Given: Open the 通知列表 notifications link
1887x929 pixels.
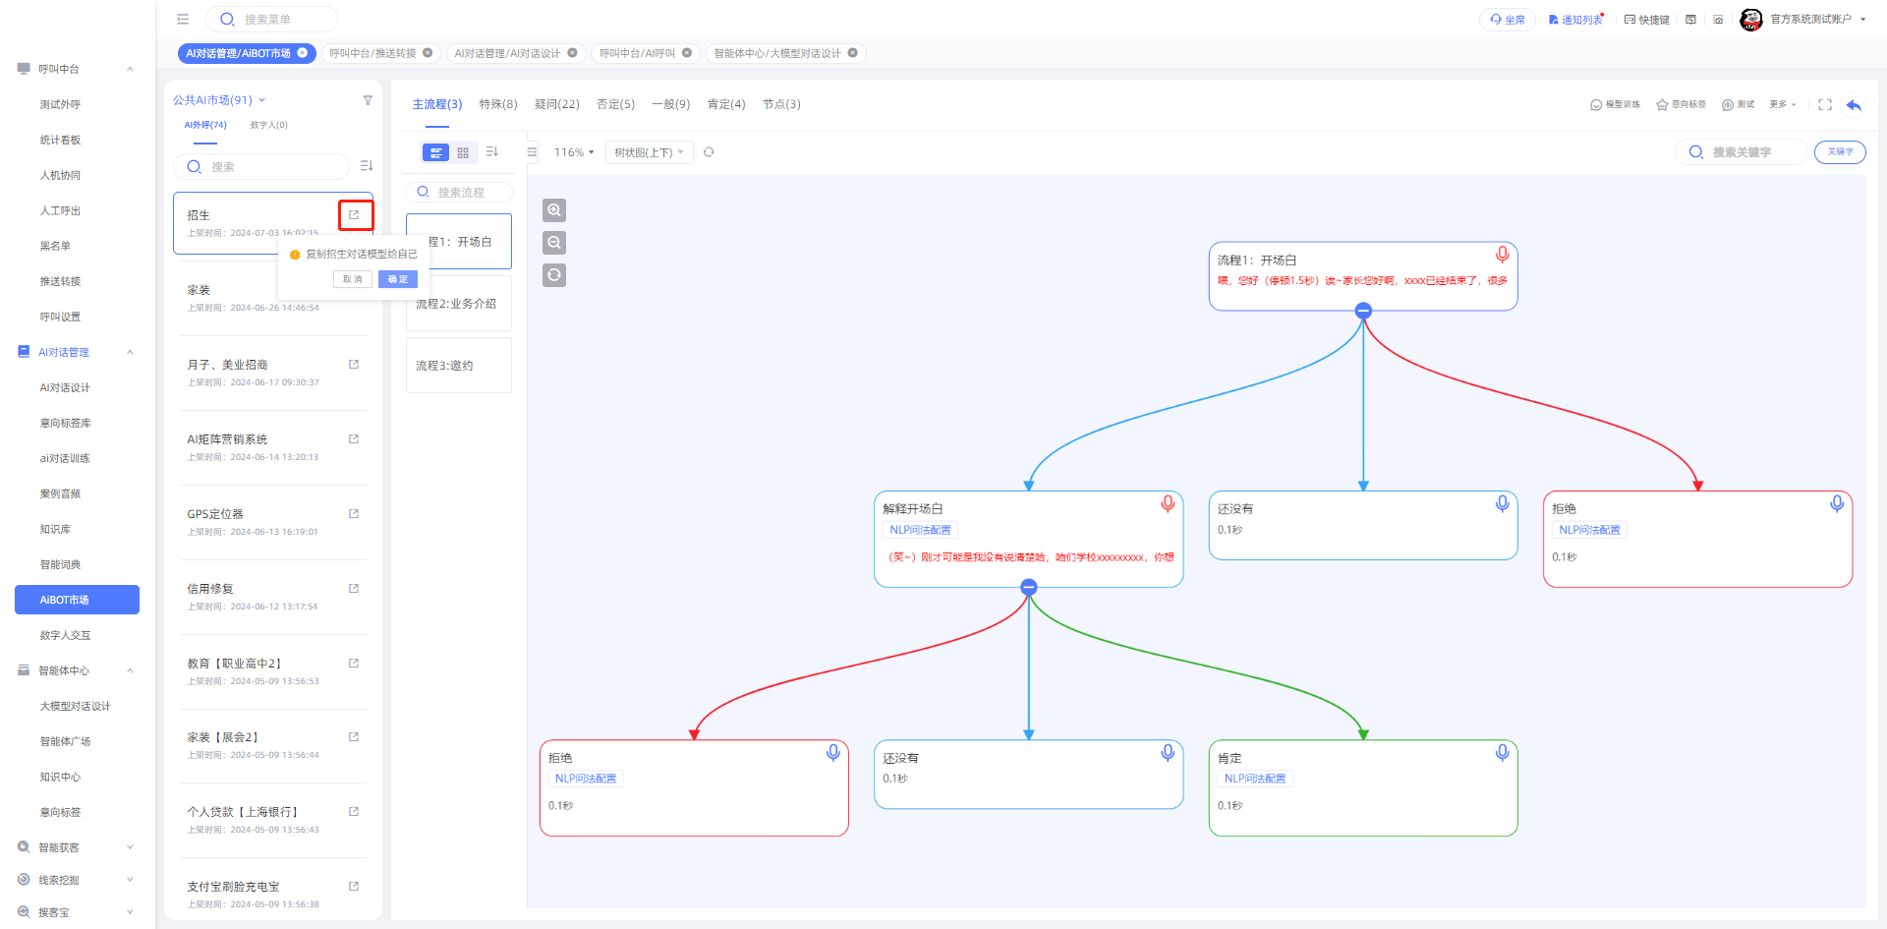Looking at the screenshot, I should (x=1575, y=20).
